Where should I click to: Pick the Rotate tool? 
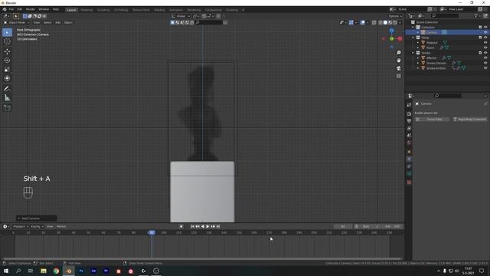[x=7, y=61]
